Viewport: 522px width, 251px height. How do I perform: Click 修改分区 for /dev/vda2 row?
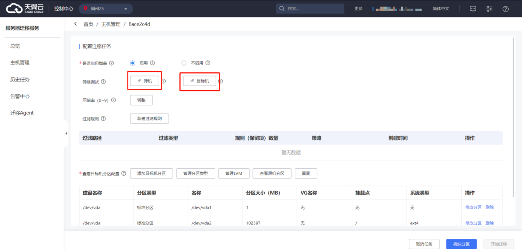[473, 223]
